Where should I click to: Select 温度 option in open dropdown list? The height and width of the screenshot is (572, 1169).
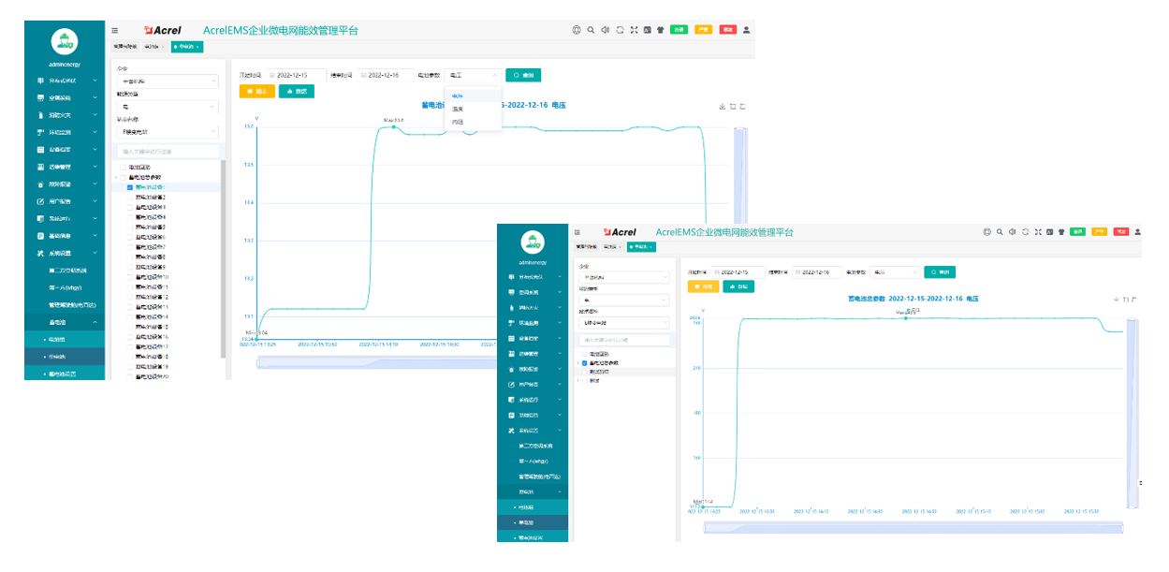tap(473, 109)
